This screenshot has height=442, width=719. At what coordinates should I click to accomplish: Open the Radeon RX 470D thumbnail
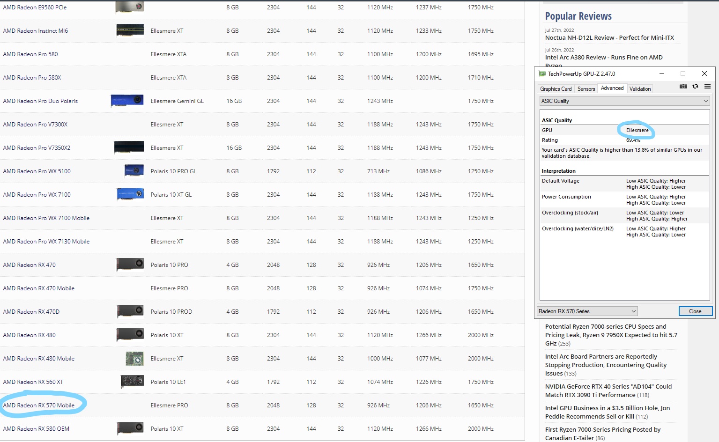pyautogui.click(x=130, y=311)
